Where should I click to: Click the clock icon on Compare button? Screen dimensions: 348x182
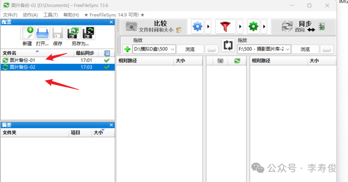(x=179, y=30)
